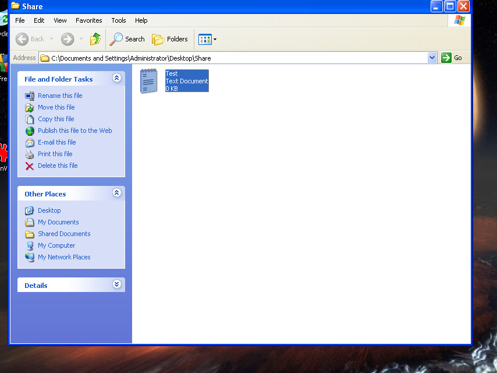Open the Help menu

[x=141, y=20]
